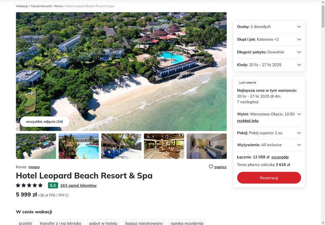
Task: Select the hotel bedroom thumbnail photo
Action: (207, 146)
